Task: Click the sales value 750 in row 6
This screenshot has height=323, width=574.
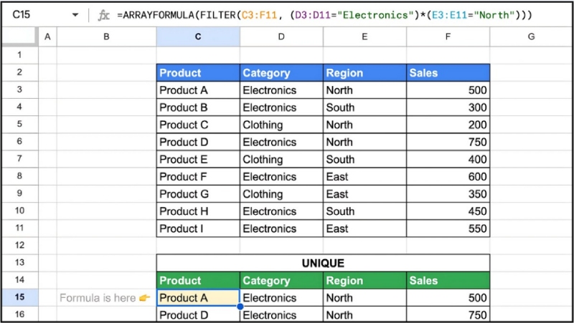Action: click(448, 142)
